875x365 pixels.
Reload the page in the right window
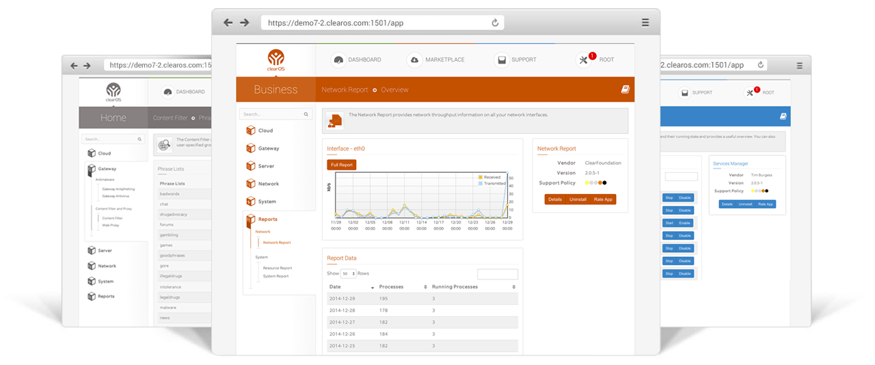point(760,65)
